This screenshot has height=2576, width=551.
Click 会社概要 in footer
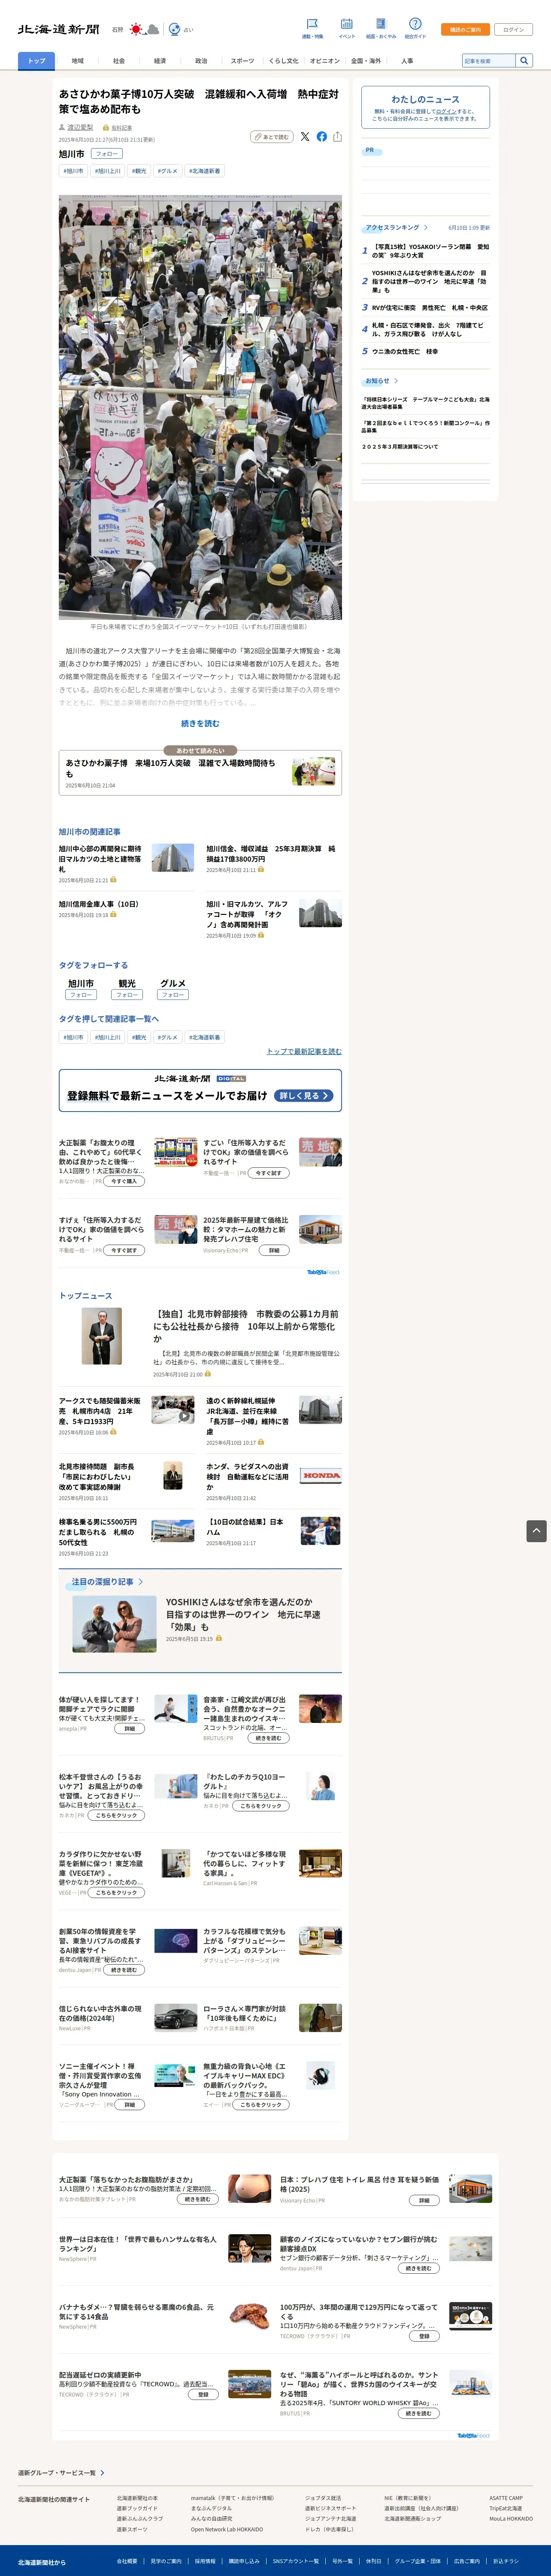click(127, 2562)
